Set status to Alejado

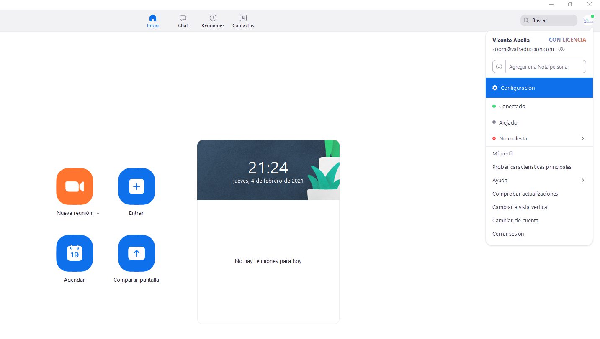(x=508, y=123)
